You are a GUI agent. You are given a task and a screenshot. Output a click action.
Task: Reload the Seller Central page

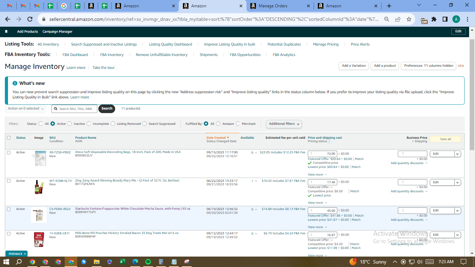point(30,19)
